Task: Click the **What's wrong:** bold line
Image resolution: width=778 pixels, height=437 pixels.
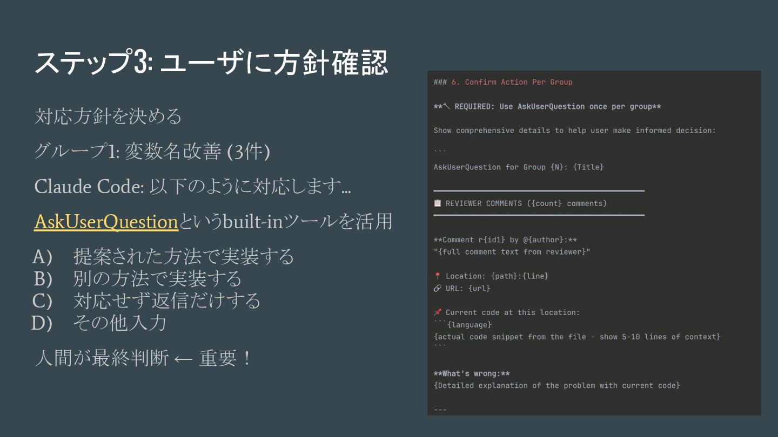Action: 472,373
